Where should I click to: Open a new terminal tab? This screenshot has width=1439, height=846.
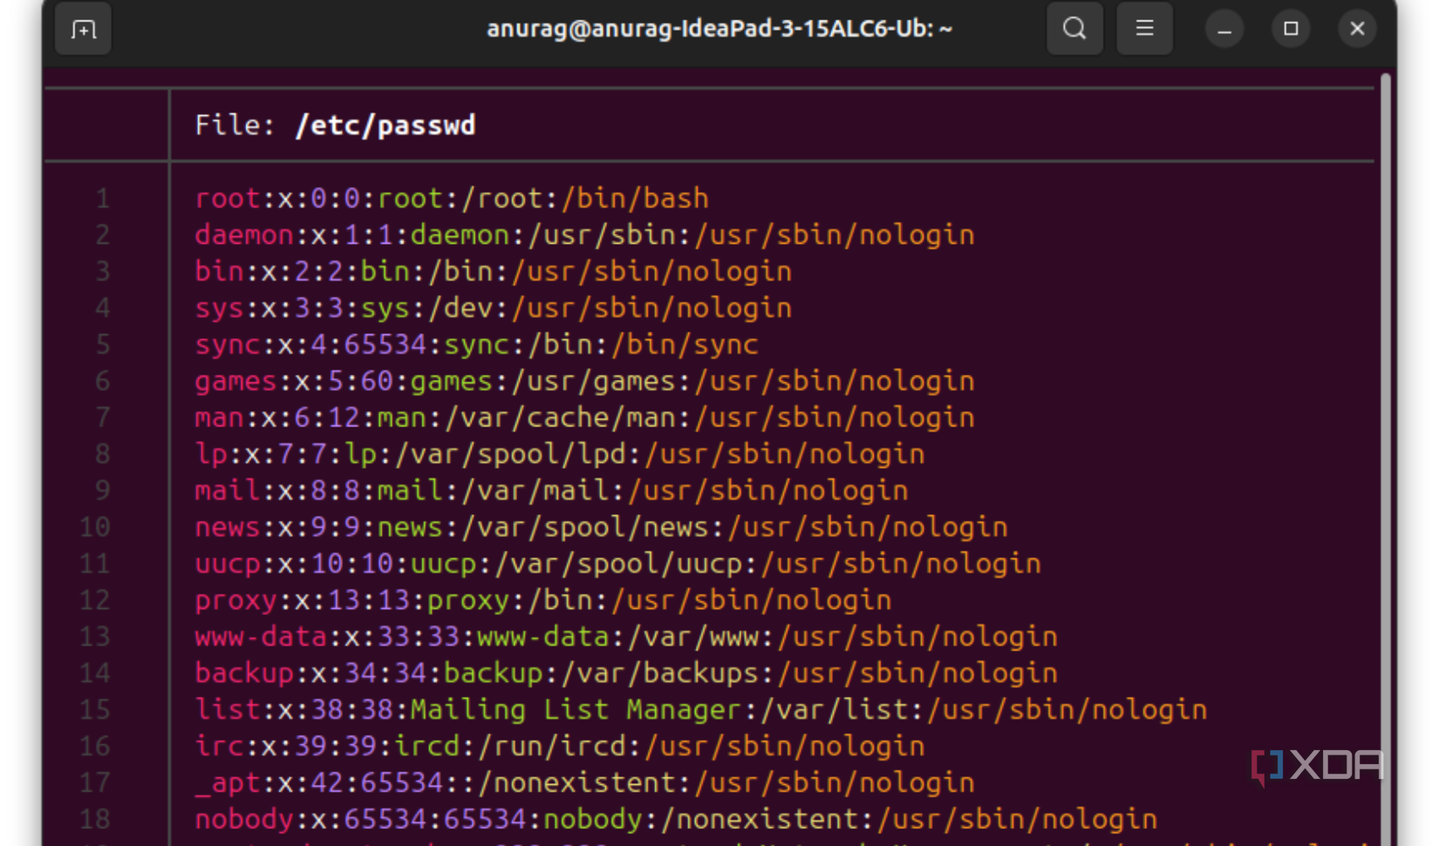tap(83, 28)
